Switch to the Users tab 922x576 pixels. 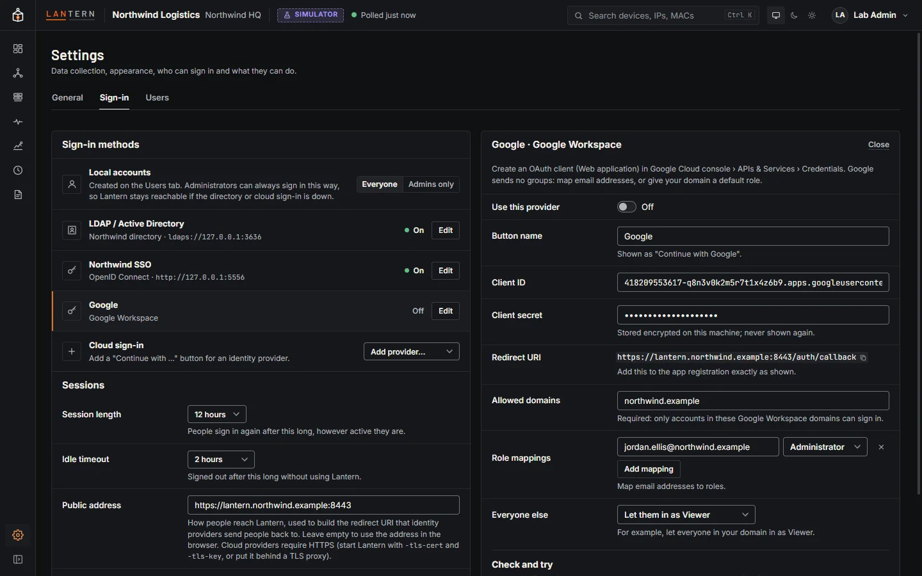pos(157,98)
